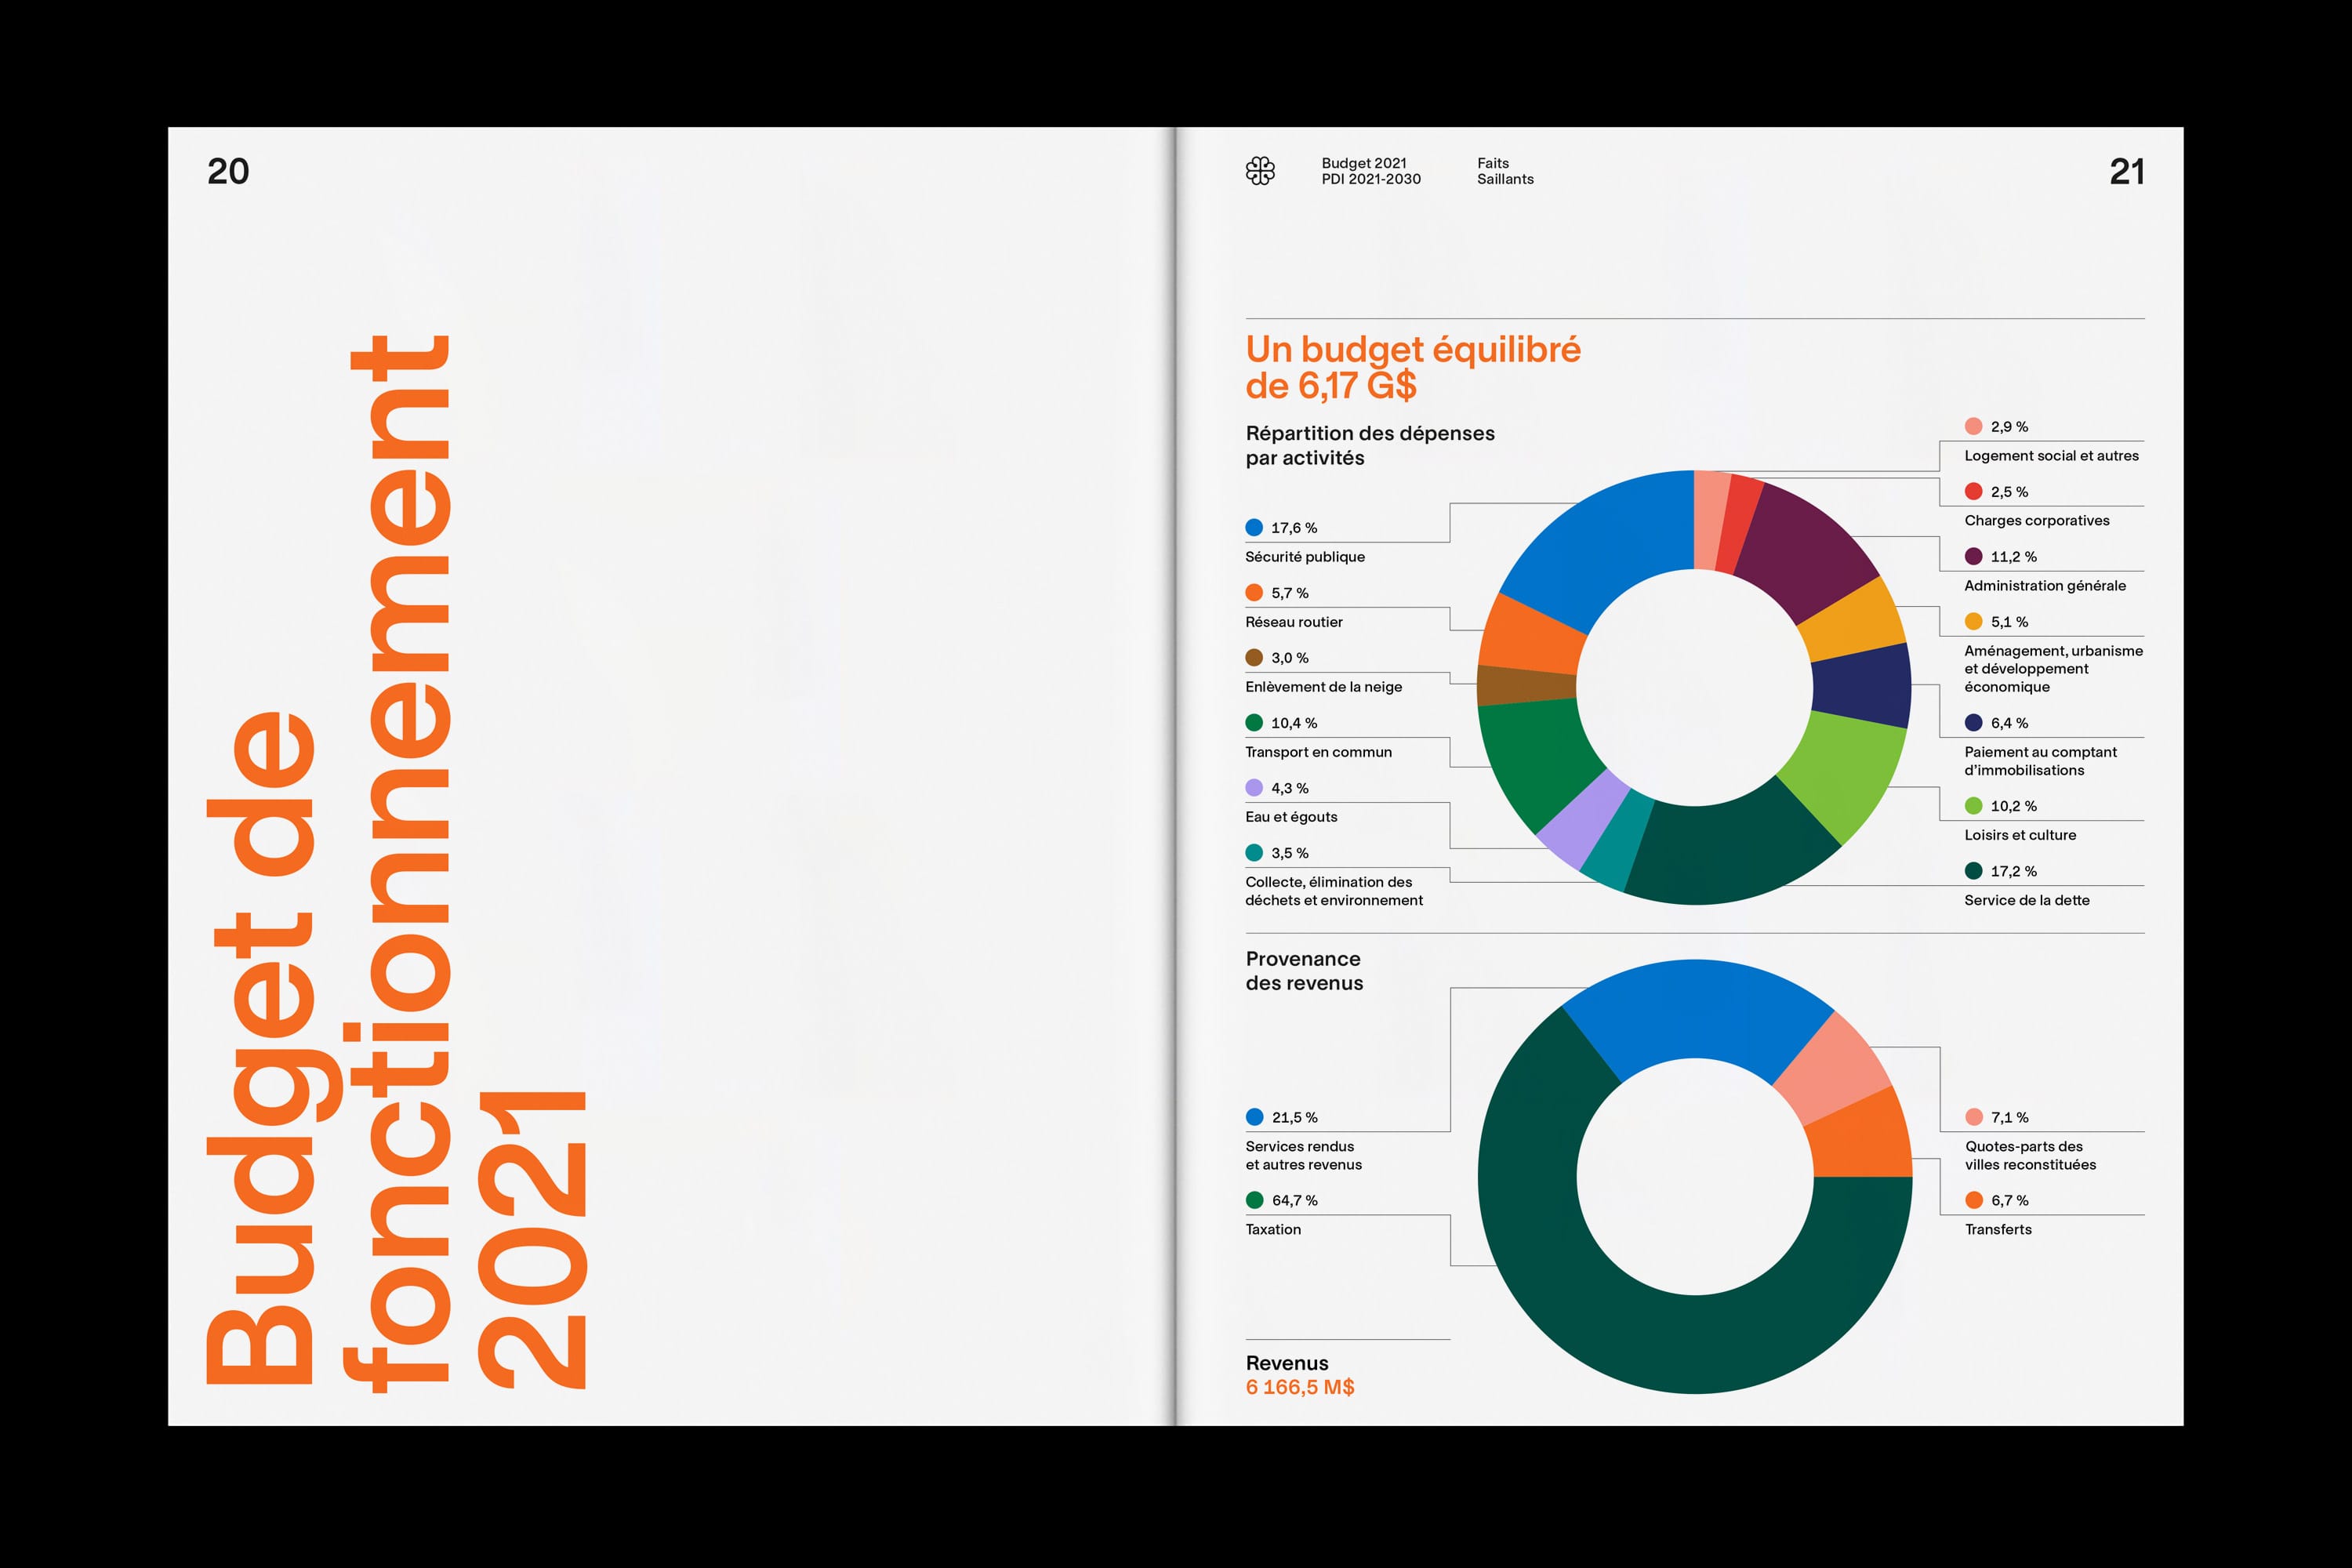Select the 'Service de la dette' label
This screenshot has width=2352, height=1568.
[x=2026, y=900]
